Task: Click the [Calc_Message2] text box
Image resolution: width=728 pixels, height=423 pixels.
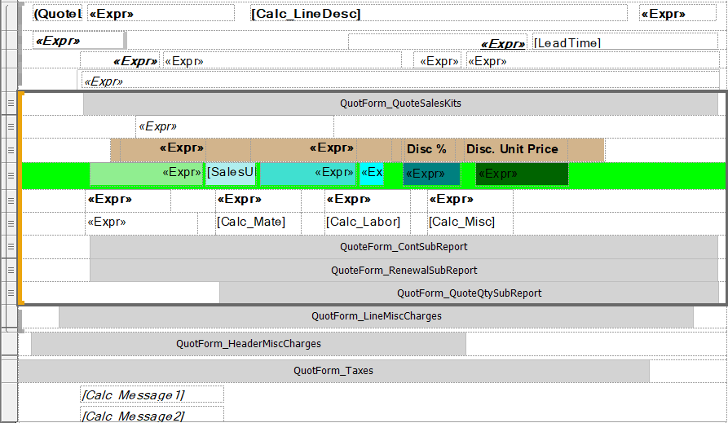Action: 152,415
